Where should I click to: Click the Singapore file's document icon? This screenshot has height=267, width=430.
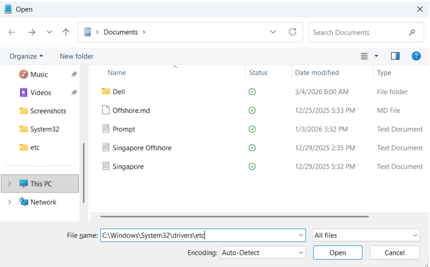pos(106,166)
